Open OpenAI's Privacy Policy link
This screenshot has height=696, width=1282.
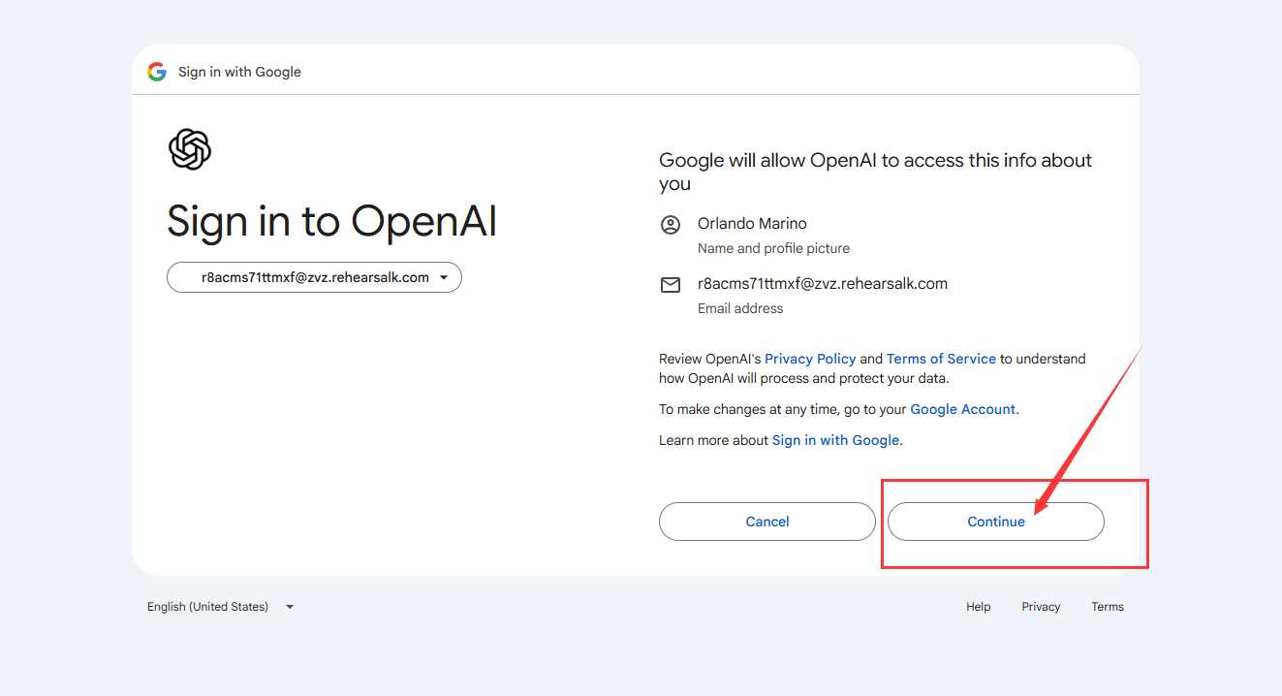point(810,359)
